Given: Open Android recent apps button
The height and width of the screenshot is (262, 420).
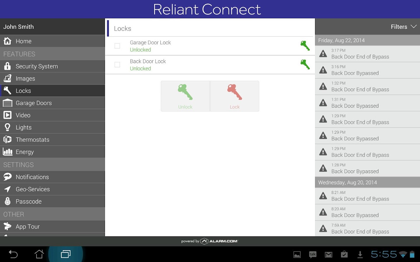Looking at the screenshot, I should pyautogui.click(x=66, y=254).
